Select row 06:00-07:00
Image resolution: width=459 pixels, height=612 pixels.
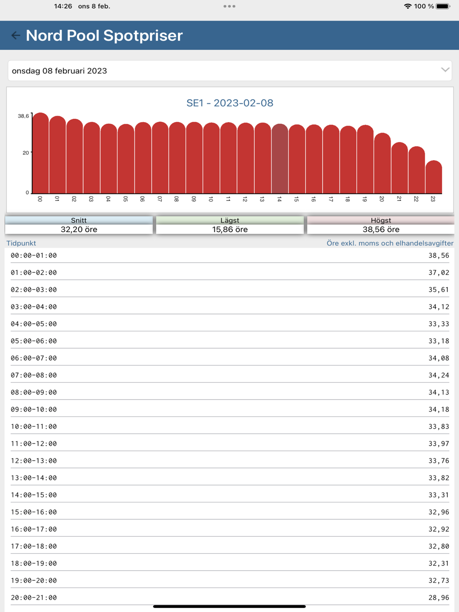[x=229, y=358]
